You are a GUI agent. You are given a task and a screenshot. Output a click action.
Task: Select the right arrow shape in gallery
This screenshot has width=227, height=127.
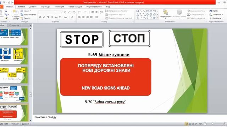tap(148, 14)
